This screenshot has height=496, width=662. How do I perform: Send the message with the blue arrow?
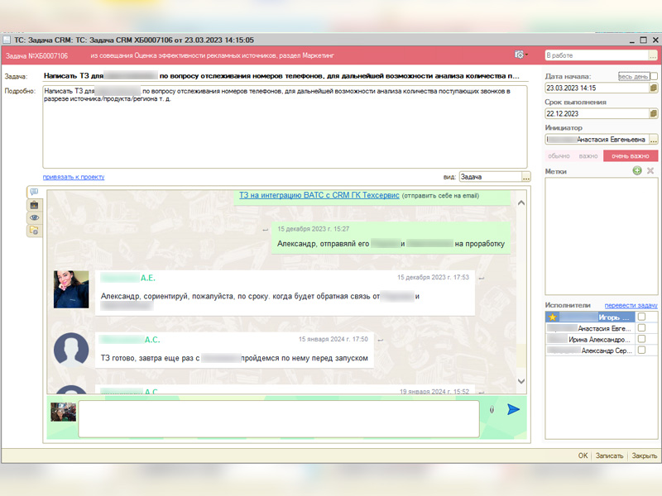[x=514, y=409]
